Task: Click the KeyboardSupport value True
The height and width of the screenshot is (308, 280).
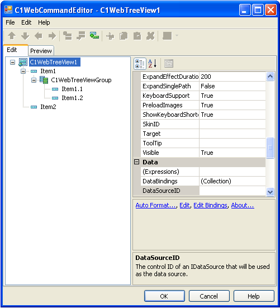Action: pos(232,96)
